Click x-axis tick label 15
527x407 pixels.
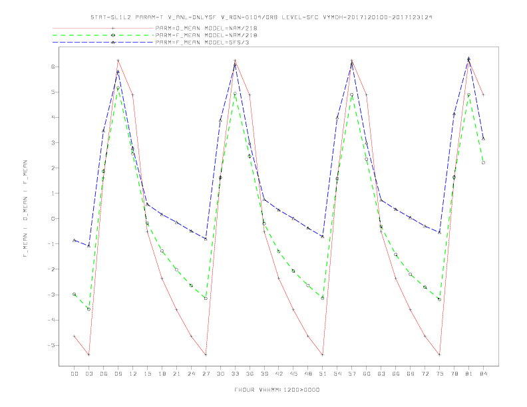[x=147, y=374]
